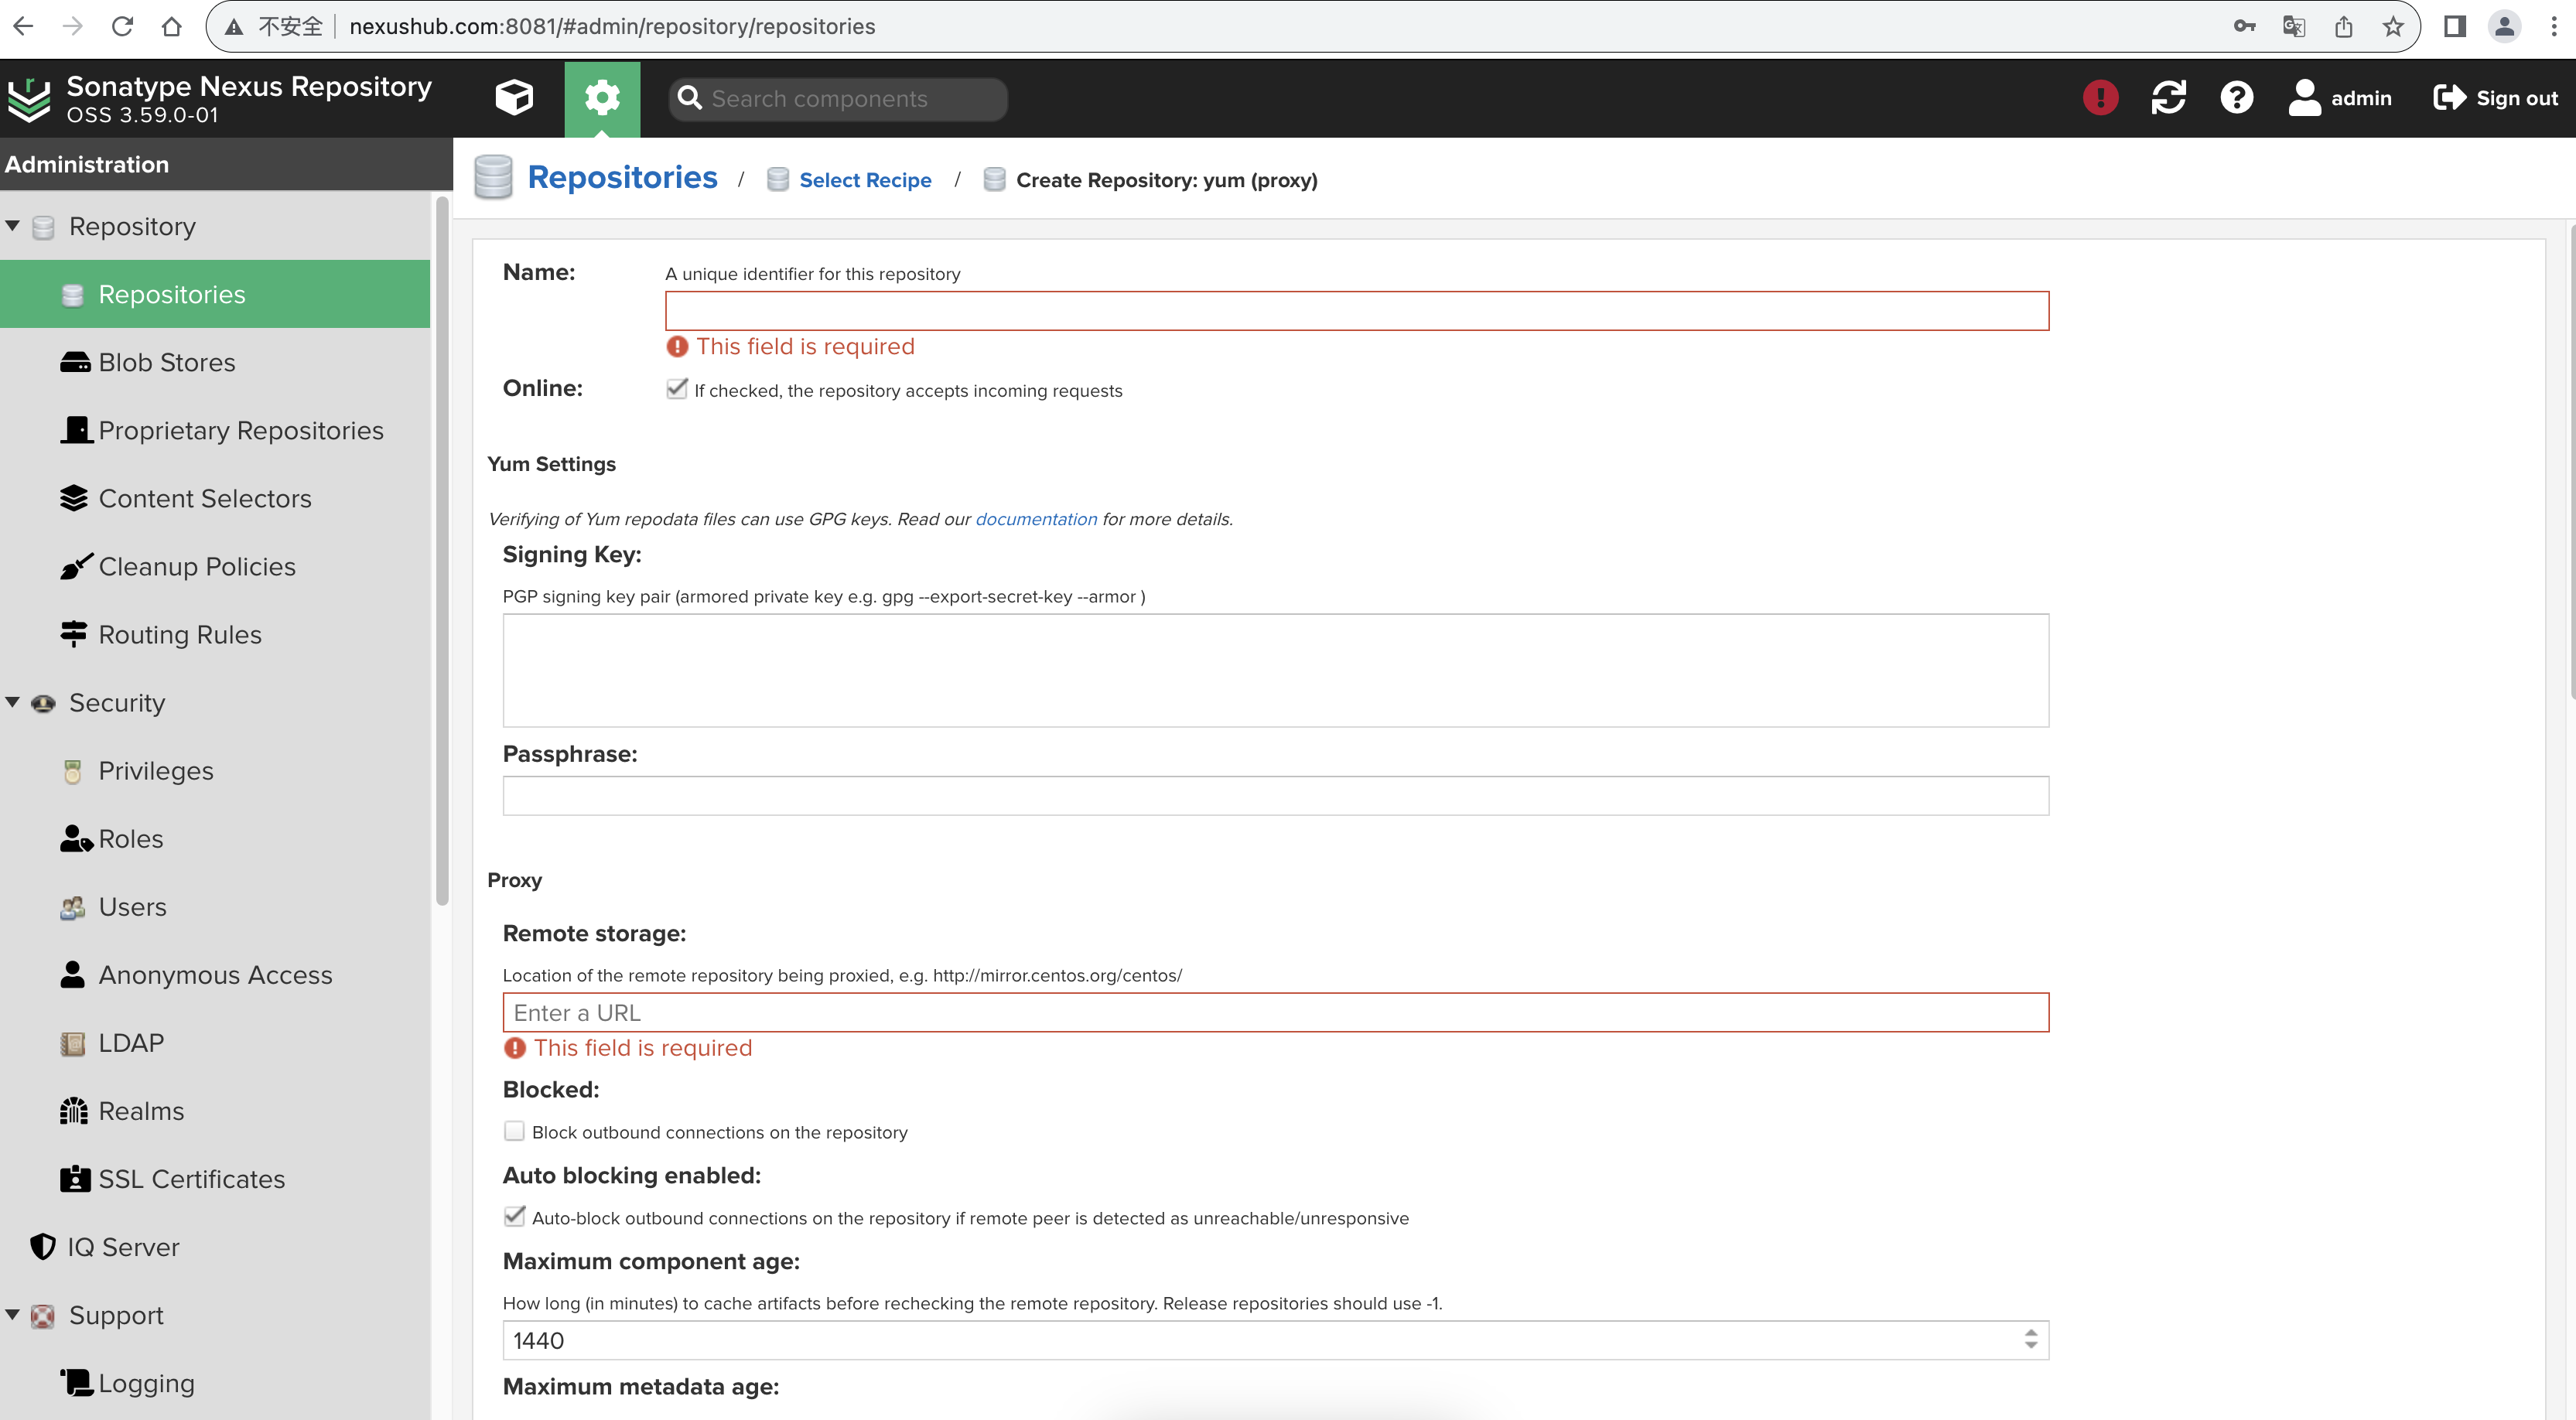Open Privileges under Security
Screen dimensions: 2576x1420
(x=215, y=771)
